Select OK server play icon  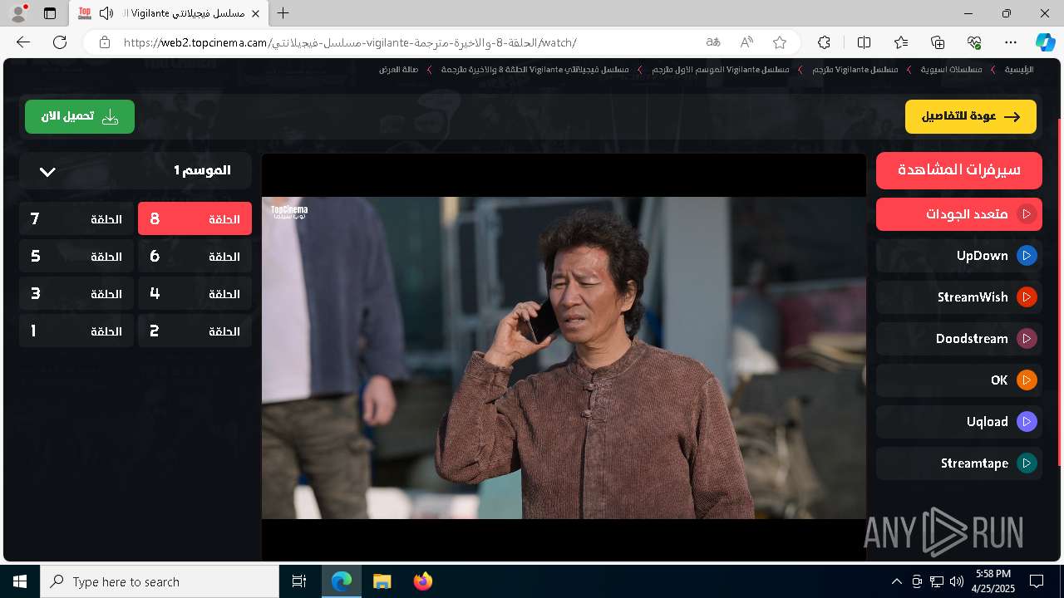click(x=1027, y=380)
